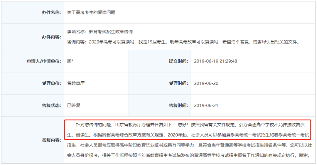This screenshot has height=165, width=317.
Task: Click the 办件名称 label
Action: (52, 13)
